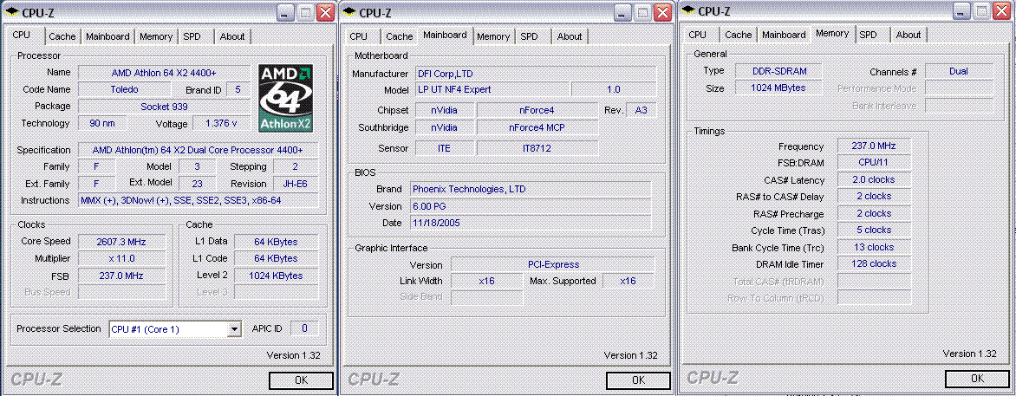This screenshot has height=396, width=1016.
Task: Minimize the middle CPU-Z window
Action: (622, 12)
